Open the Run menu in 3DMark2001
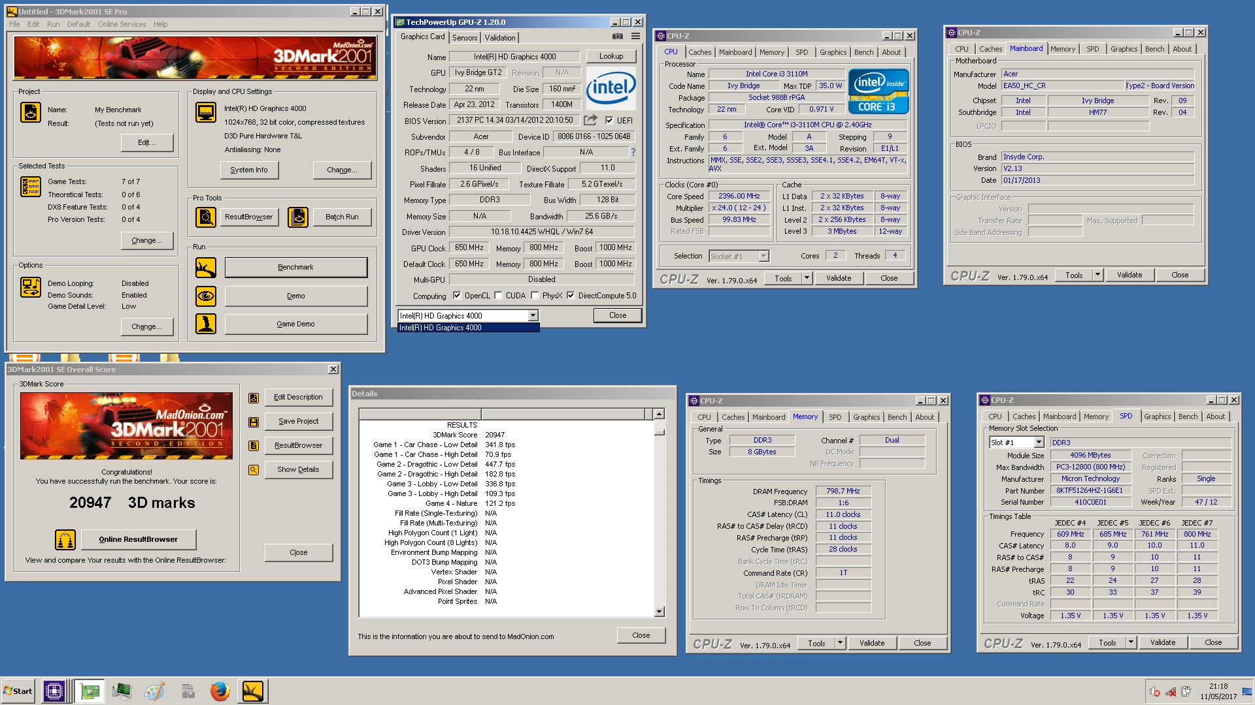The height and width of the screenshot is (705, 1255). (x=53, y=24)
